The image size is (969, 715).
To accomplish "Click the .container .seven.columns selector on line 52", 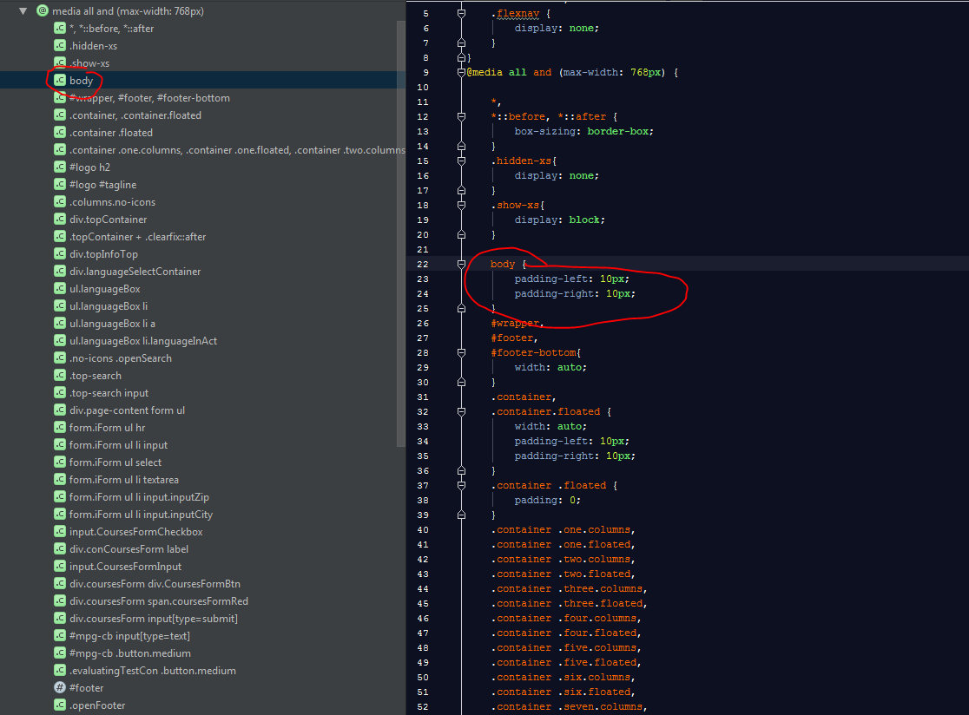I will (x=570, y=706).
